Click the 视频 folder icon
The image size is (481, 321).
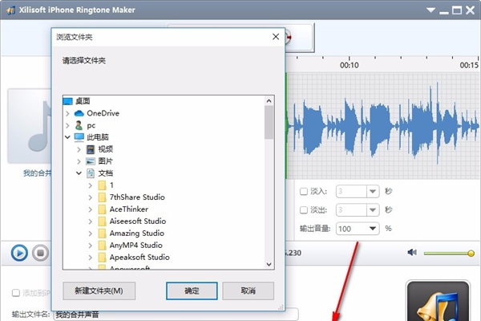91,149
